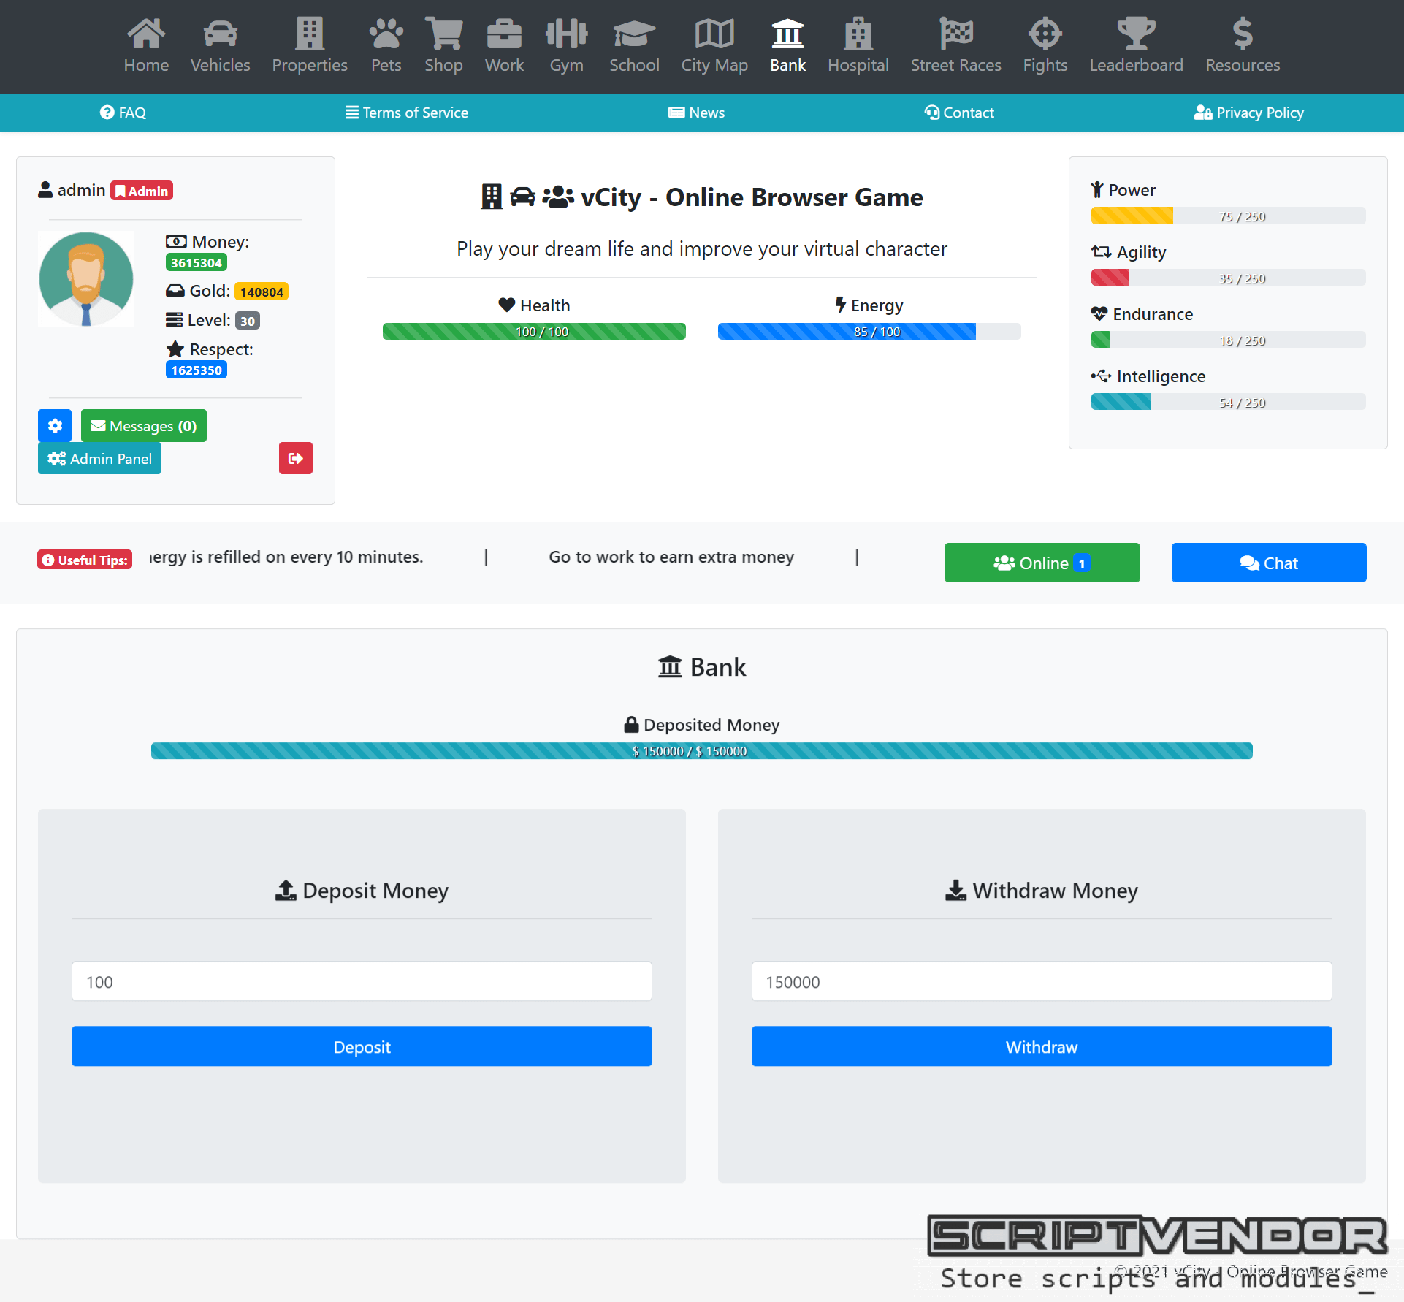Click the Deposit button
The height and width of the screenshot is (1302, 1404).
tap(362, 1046)
